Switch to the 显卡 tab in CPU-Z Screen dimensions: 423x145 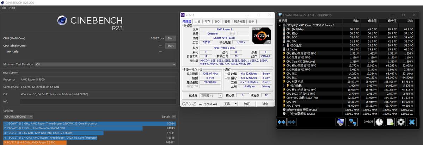(227, 21)
